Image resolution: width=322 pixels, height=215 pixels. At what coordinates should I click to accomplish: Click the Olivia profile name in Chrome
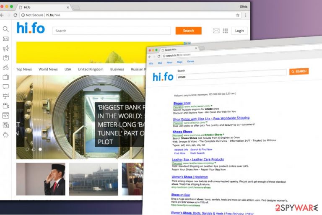(x=244, y=7)
